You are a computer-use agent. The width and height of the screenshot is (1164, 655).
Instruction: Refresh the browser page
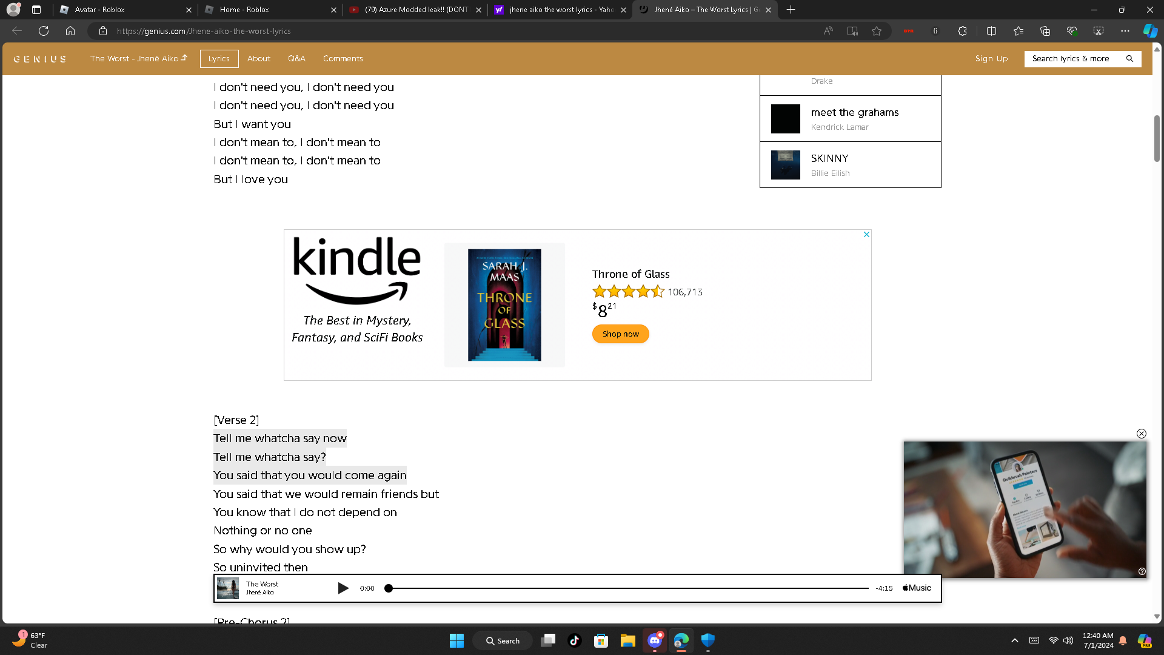tap(44, 31)
